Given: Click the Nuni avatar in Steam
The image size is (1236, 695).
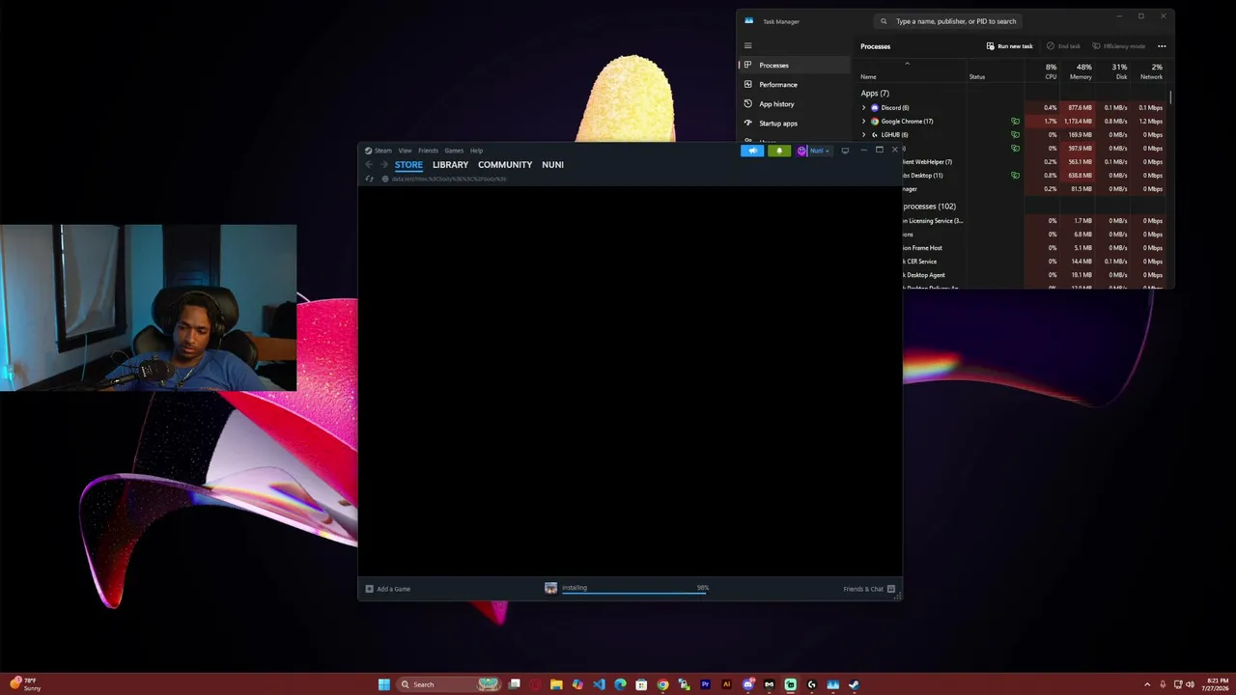Looking at the screenshot, I should (x=801, y=151).
